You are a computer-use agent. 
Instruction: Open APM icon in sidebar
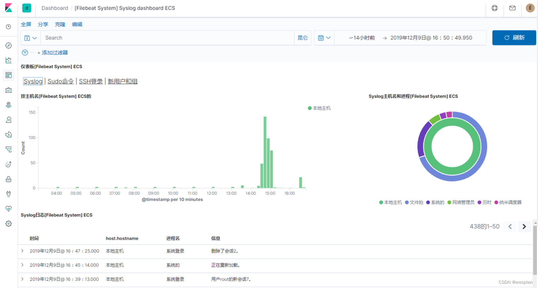pyautogui.click(x=8, y=165)
